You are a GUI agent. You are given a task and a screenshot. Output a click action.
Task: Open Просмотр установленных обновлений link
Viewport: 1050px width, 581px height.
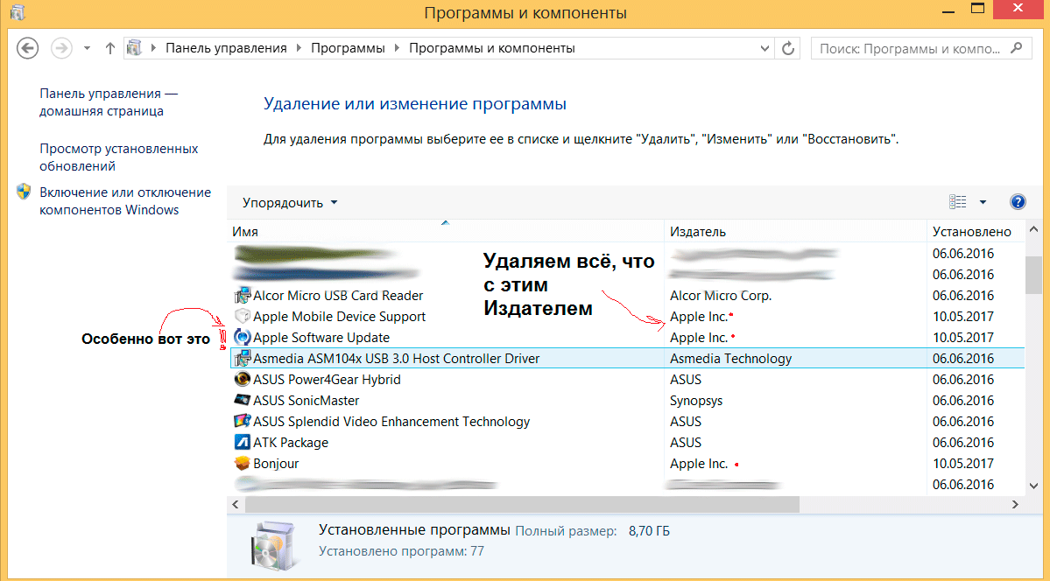tap(118, 157)
